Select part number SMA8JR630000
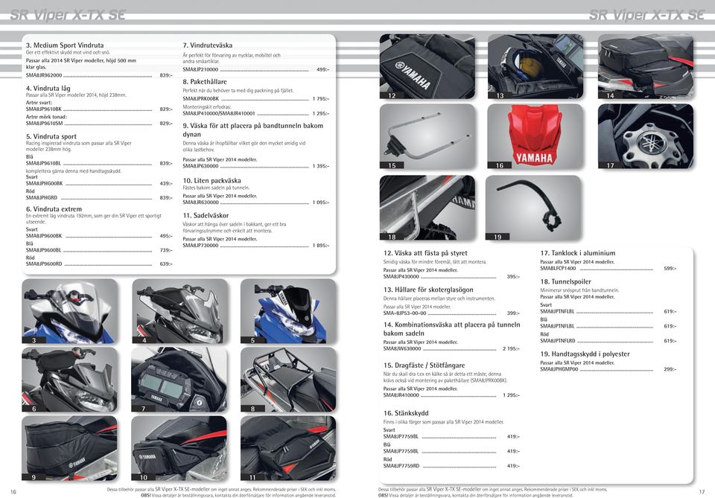Viewport: 715px width, 498px height. [200, 202]
